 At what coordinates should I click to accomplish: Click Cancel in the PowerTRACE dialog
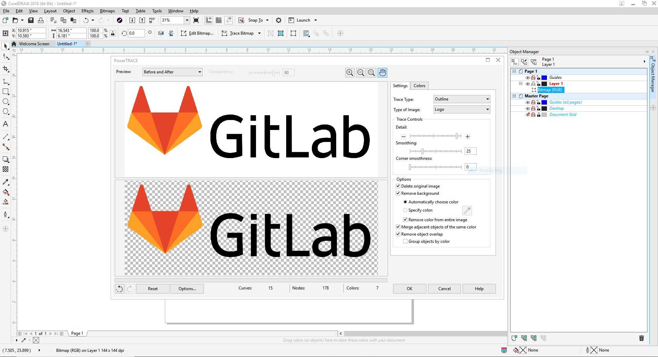tap(444, 289)
